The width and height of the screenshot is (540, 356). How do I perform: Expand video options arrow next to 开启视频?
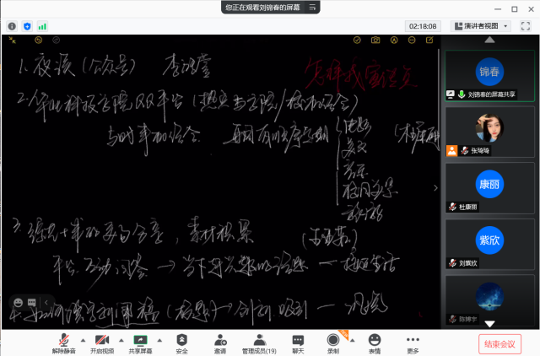click(121, 341)
